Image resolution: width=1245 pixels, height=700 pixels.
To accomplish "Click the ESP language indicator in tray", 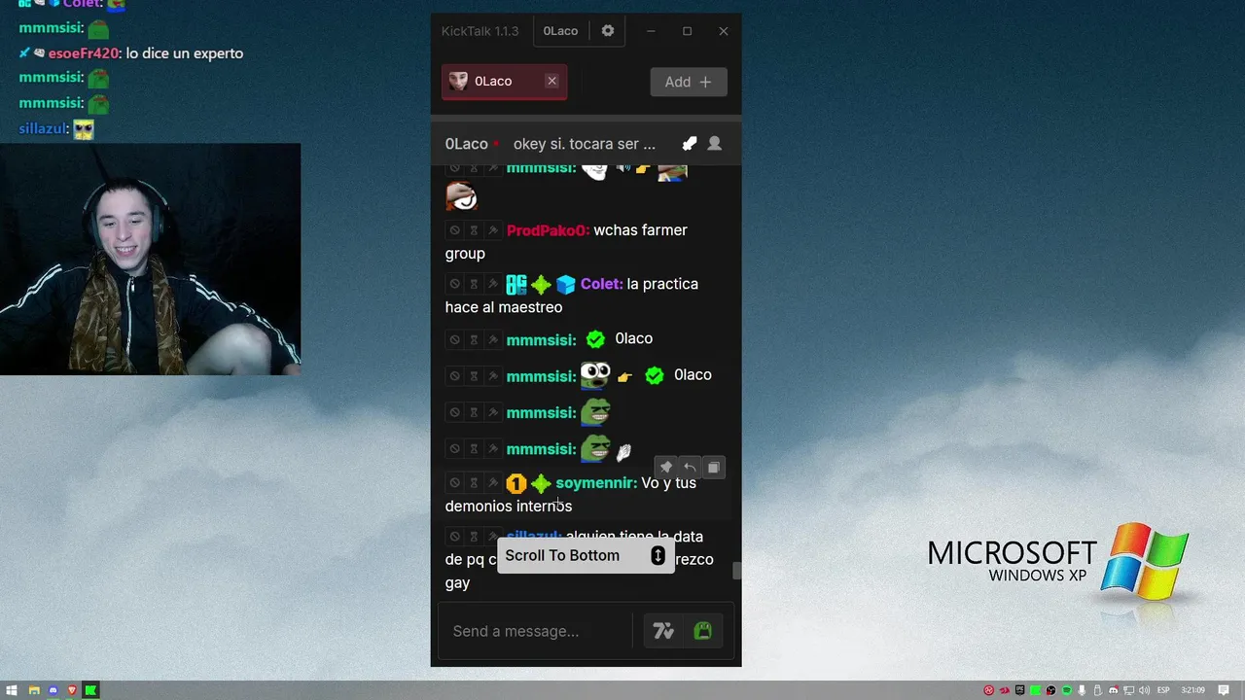I will click(x=1162, y=690).
